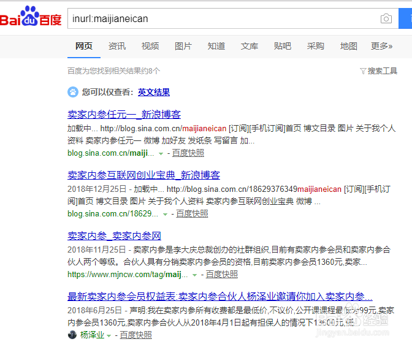Expand dropdown arrow after blog.sina.com.cn/maiji...
This screenshot has height=347, width=412.
(161, 154)
